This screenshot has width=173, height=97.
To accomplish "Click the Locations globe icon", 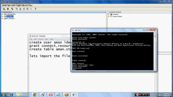I will (x=111, y=14).
